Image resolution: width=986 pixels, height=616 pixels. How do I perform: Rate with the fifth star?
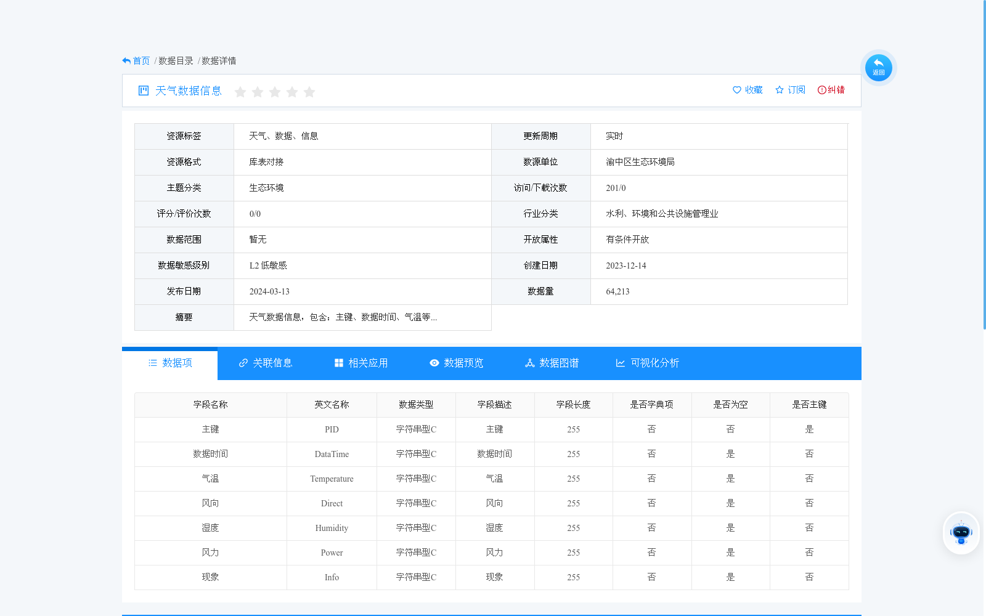coord(309,92)
